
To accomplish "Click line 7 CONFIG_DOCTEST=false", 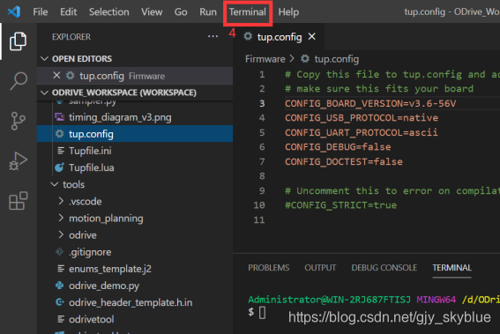I will [x=343, y=161].
